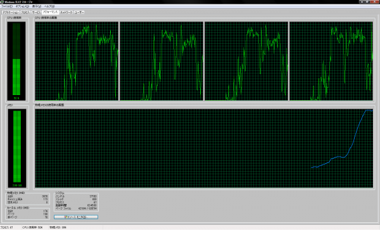Click the physical memory usage history graph
Screen dimensions: 380x230
point(204,148)
